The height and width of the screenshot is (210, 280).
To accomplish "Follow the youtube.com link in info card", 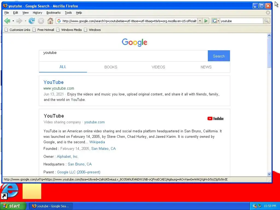I will (x=94, y=122).
